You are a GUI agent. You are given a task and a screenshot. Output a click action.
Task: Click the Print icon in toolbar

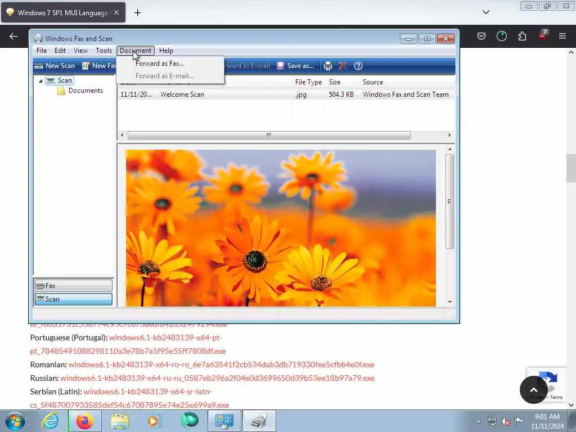coord(328,66)
